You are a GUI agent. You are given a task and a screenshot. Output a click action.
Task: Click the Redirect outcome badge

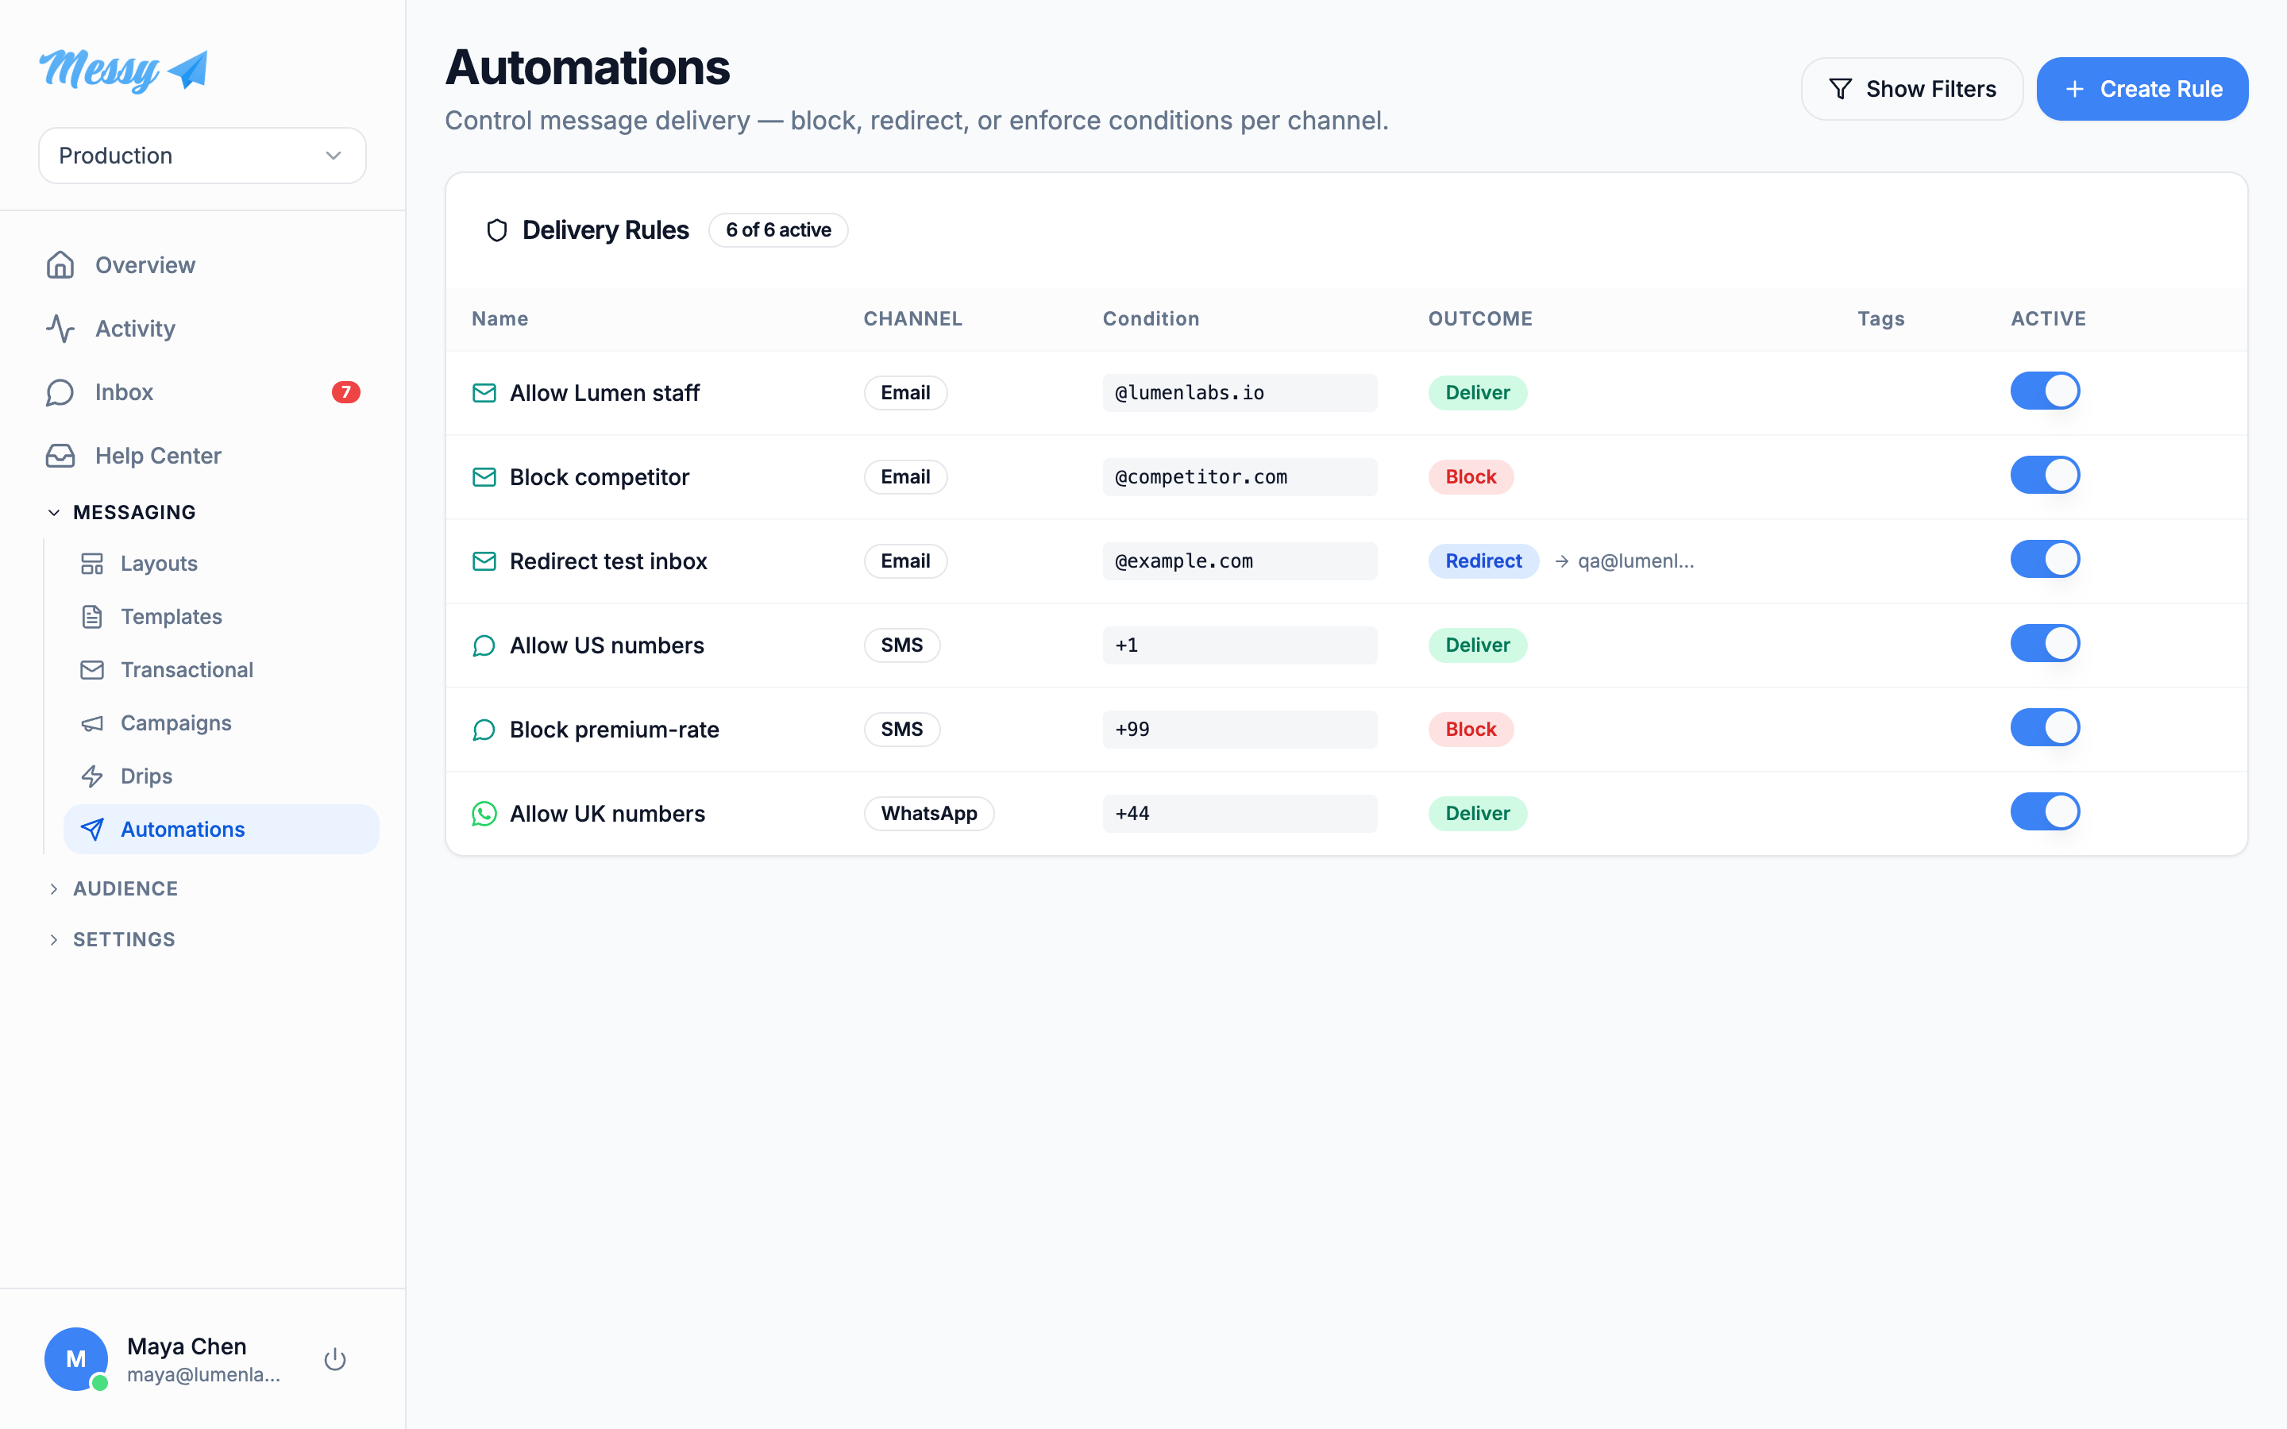pos(1483,561)
